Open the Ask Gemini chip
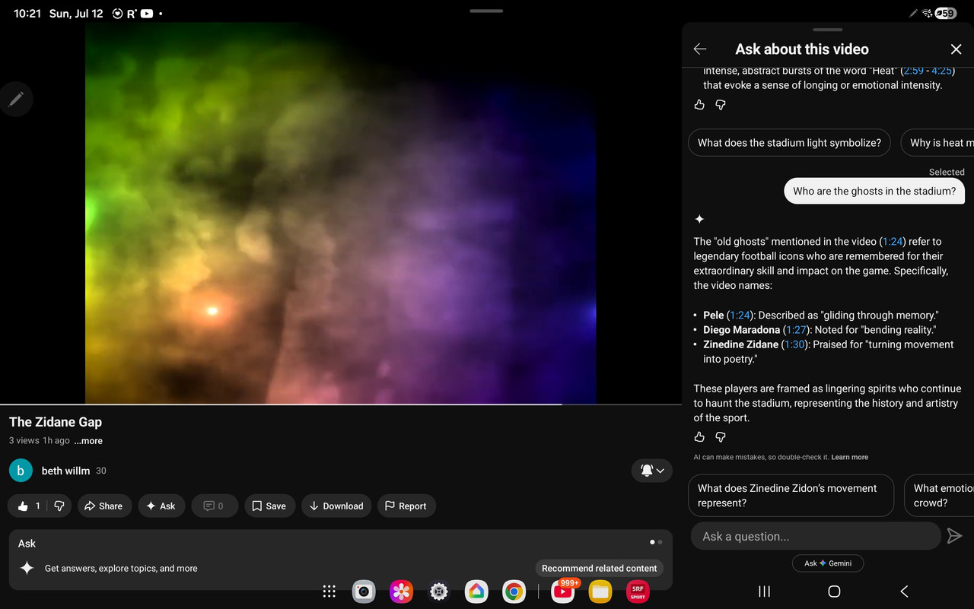This screenshot has height=609, width=974. 828,563
